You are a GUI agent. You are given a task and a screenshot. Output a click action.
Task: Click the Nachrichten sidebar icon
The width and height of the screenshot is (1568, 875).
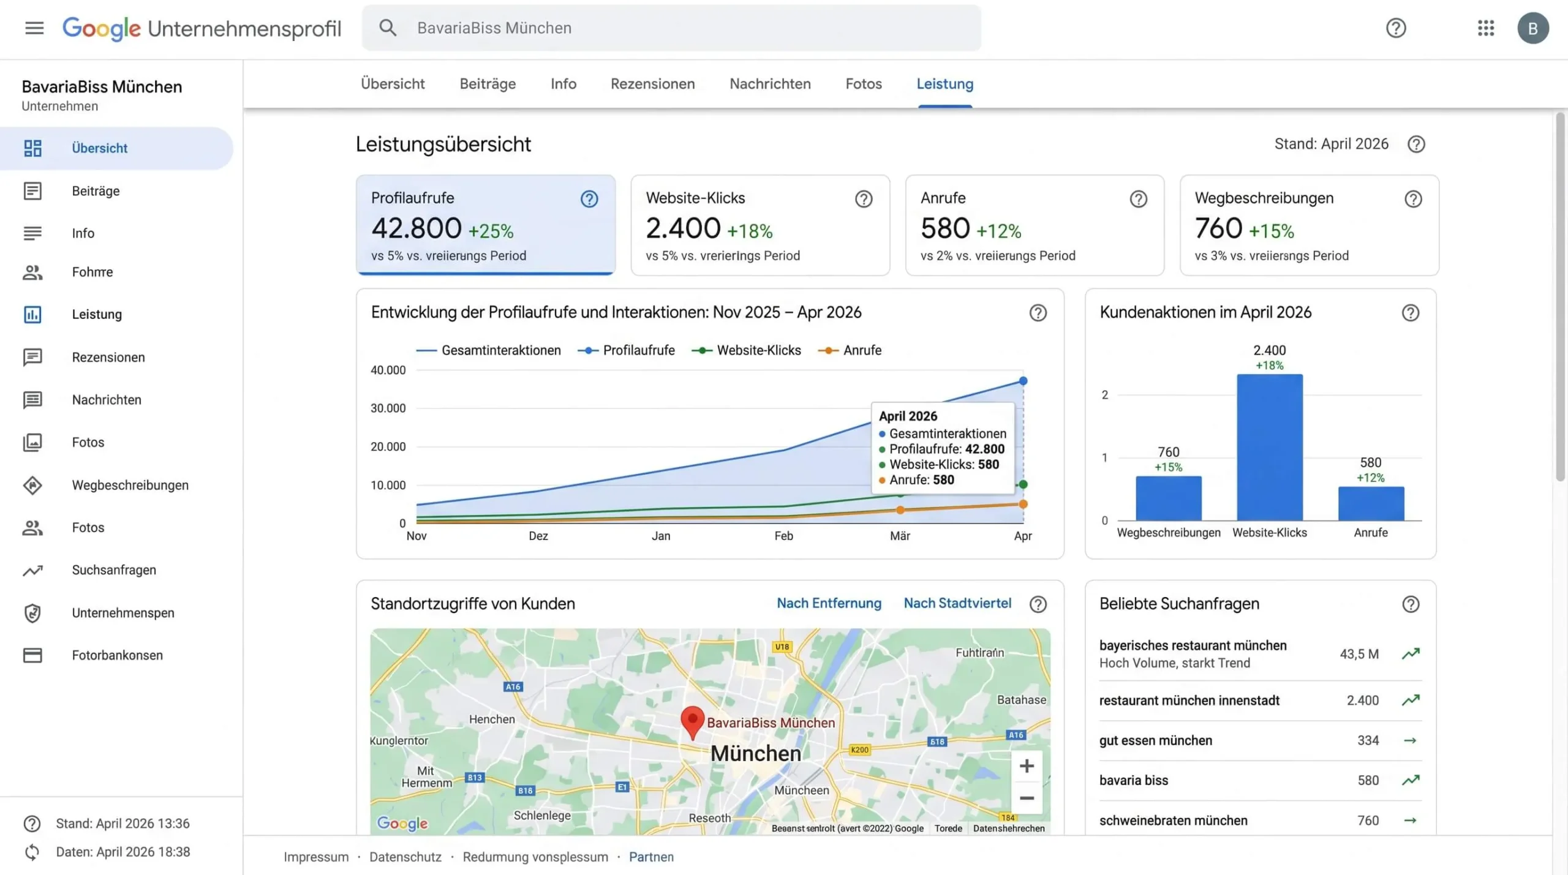(32, 400)
